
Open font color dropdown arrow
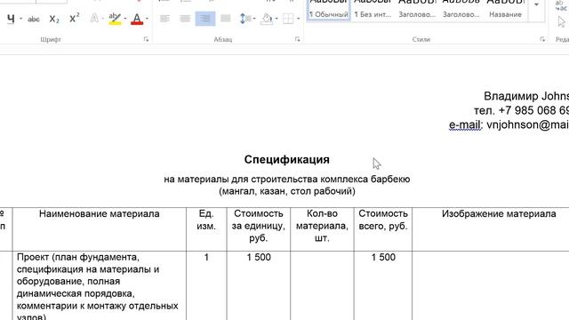(147, 19)
